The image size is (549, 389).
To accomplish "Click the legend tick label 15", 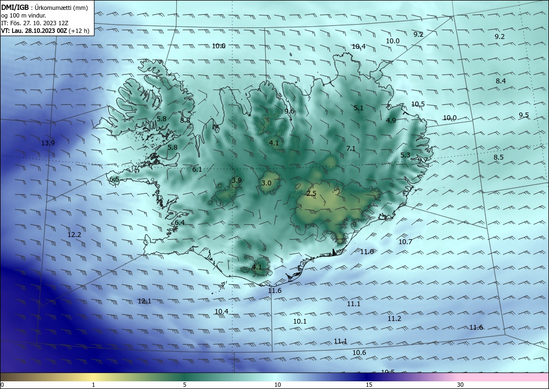I will coord(369,385).
